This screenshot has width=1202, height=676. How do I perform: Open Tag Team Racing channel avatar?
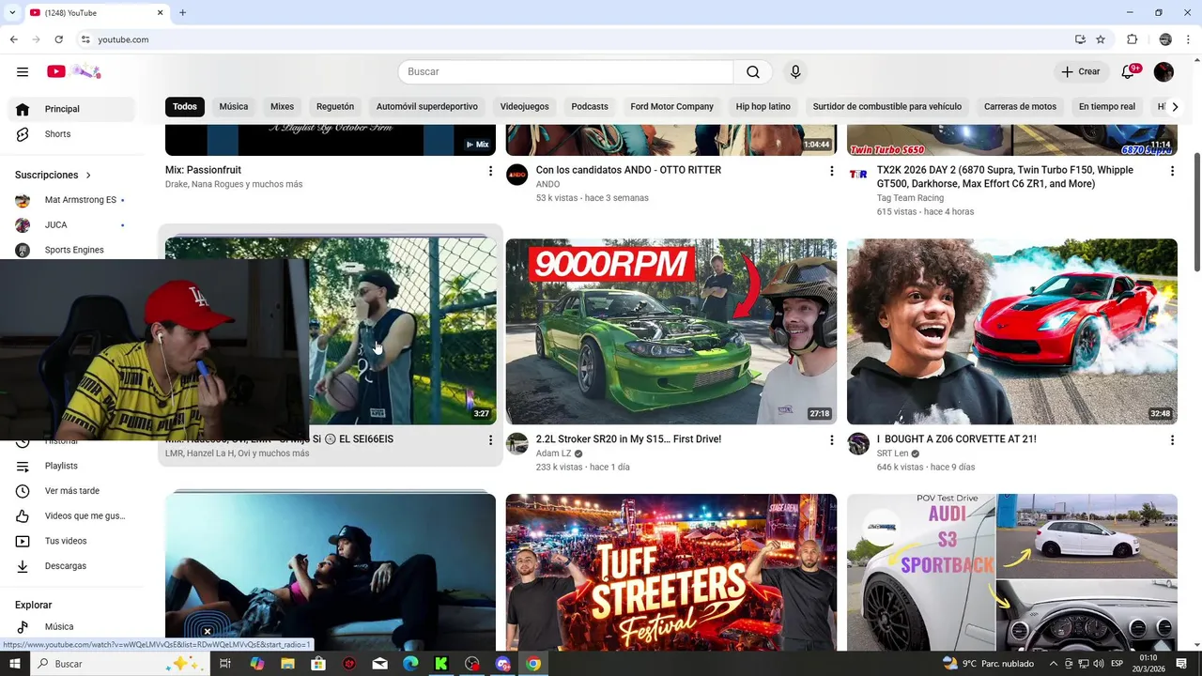858,175
